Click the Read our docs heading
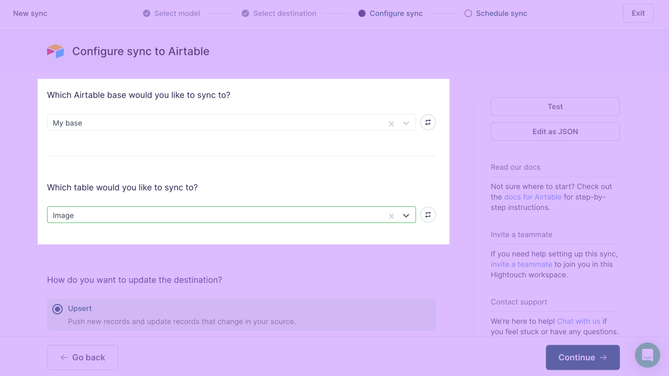 (x=515, y=167)
